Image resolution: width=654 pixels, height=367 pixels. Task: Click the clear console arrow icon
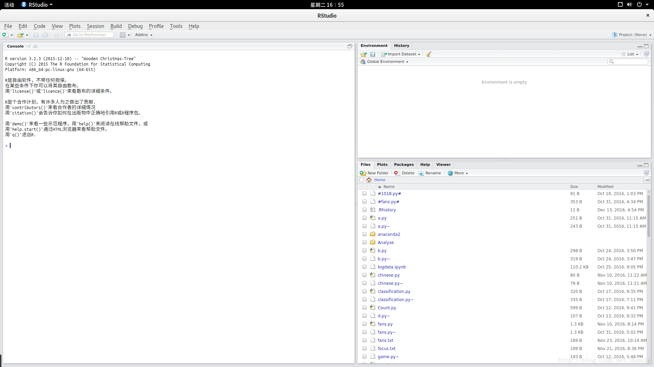coord(35,46)
